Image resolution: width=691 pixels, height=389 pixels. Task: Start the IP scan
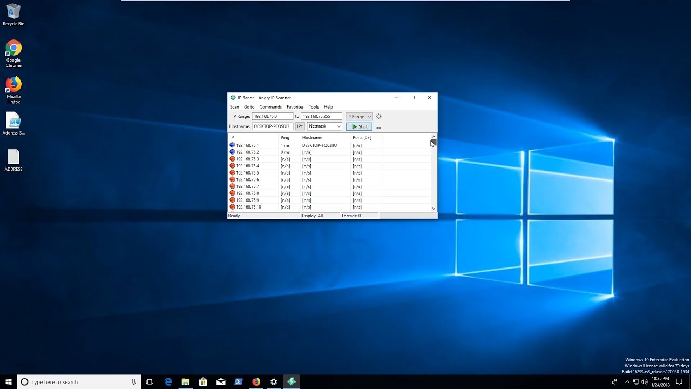pos(359,126)
